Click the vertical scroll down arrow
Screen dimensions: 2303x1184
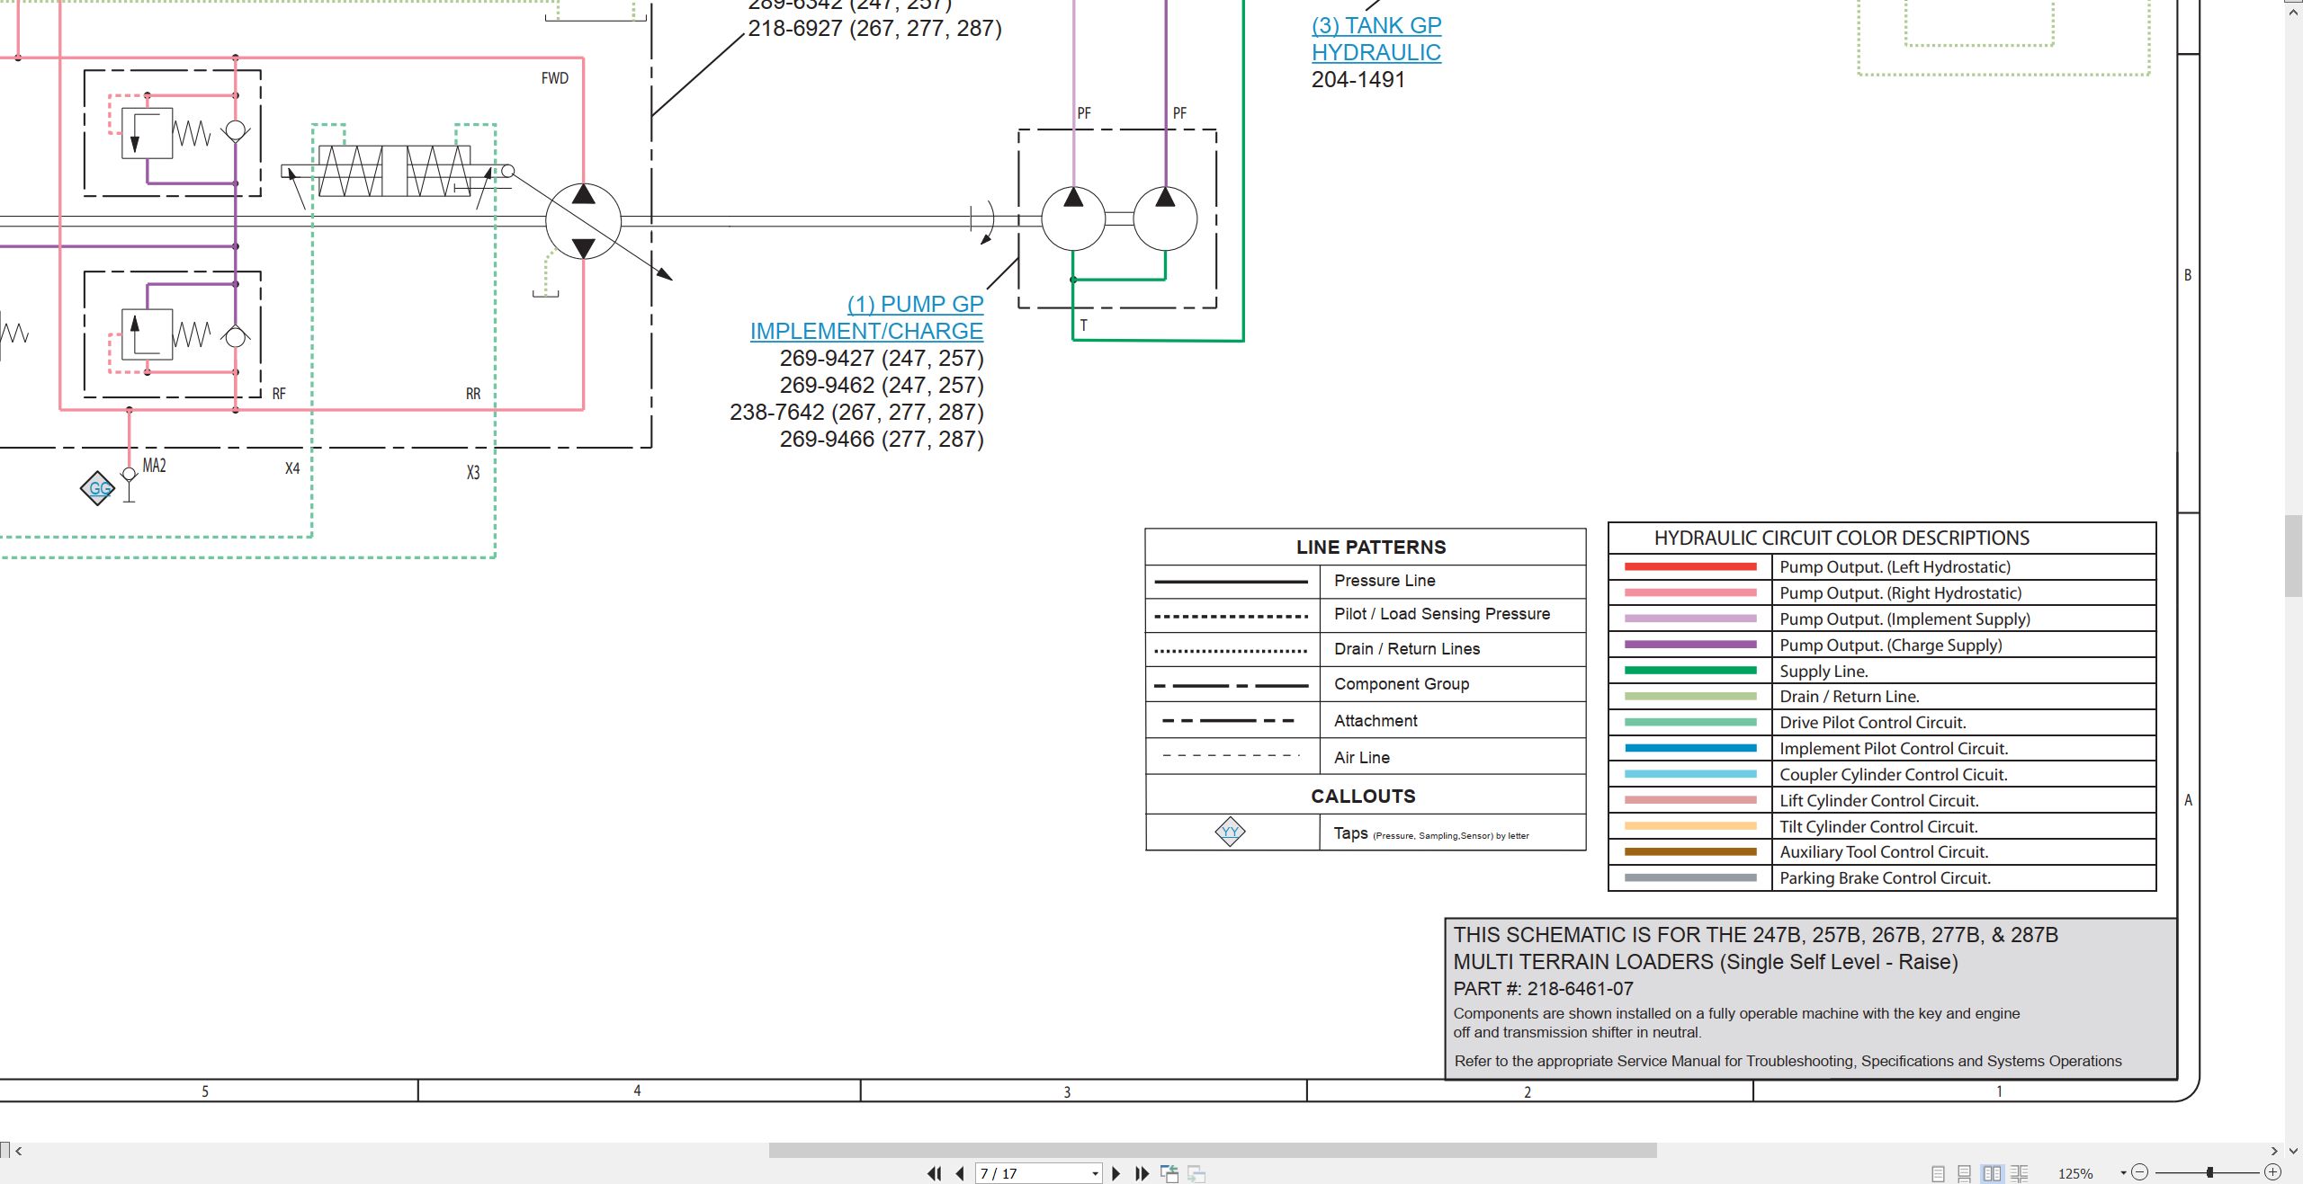[2293, 1151]
